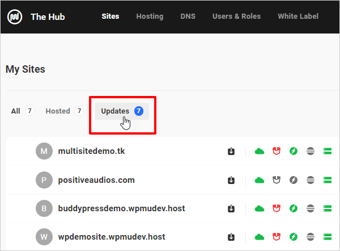Open multisitedemo.tk site
The height and width of the screenshot is (251, 340).
tap(91, 151)
